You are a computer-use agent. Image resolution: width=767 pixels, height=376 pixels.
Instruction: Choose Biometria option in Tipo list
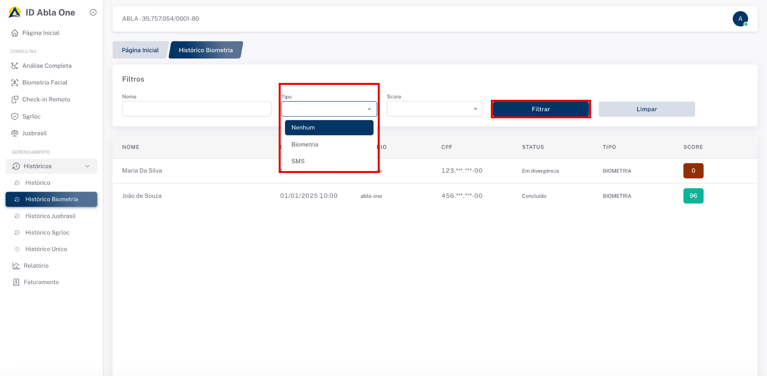coord(305,144)
